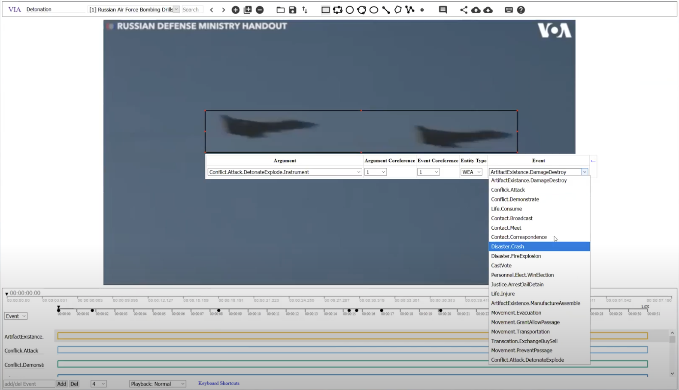Choose Conflick.Attack from the list
Screen dimensions: 679x390
click(x=539, y=190)
